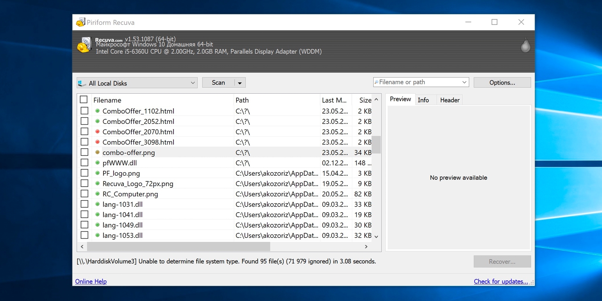Image resolution: width=602 pixels, height=301 pixels.
Task: Click the Check for updates... link
Action: [501, 281]
